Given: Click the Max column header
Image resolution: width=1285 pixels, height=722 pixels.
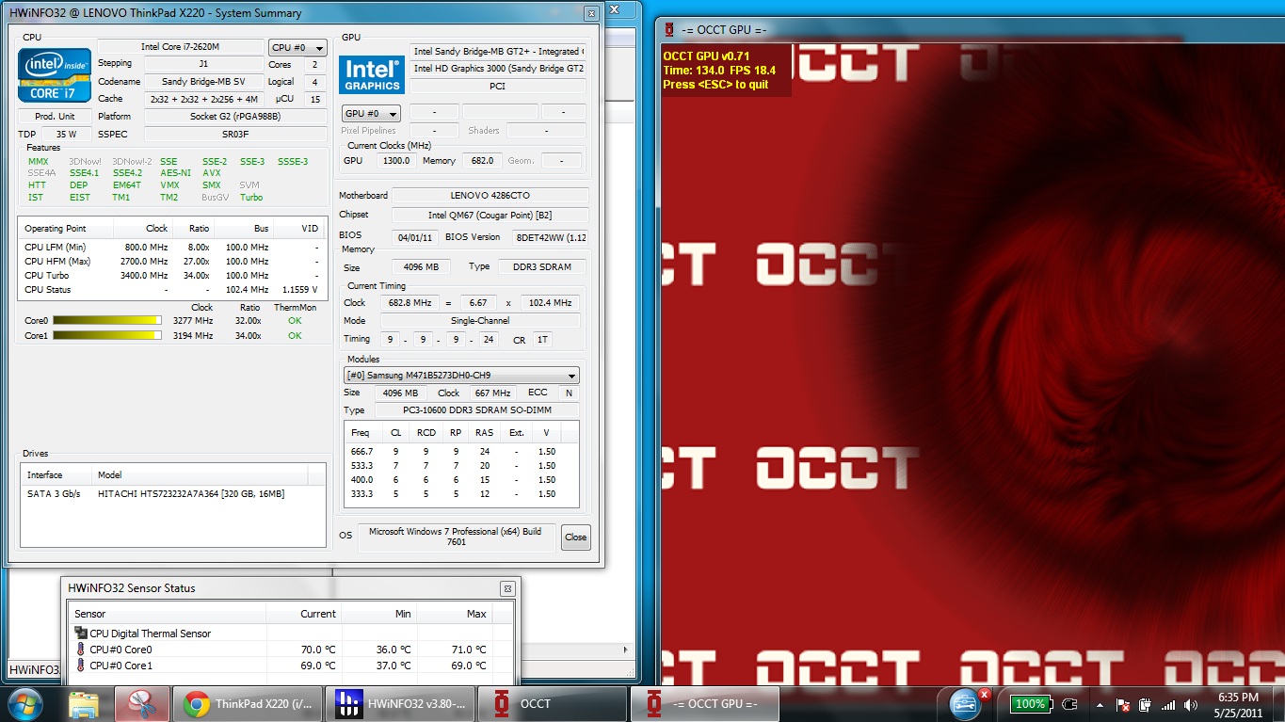Looking at the screenshot, I should pos(455,614).
